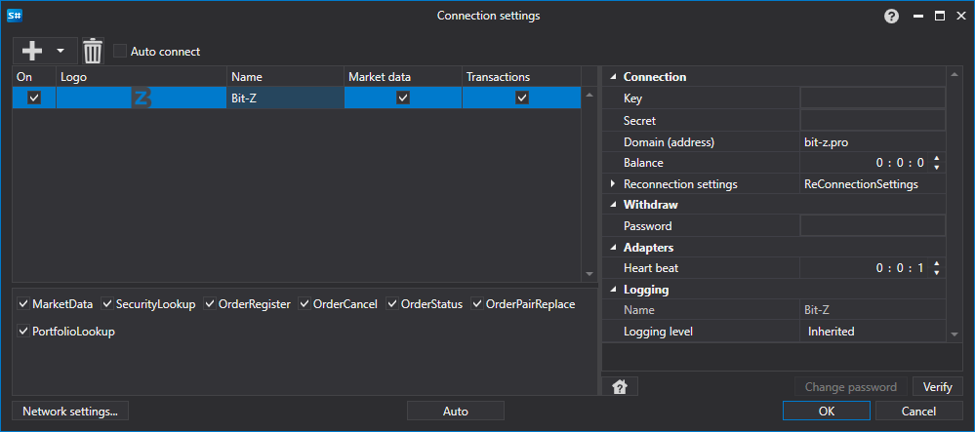The image size is (975, 432).
Task: Click the ReConnectionSettings value text
Action: [861, 184]
